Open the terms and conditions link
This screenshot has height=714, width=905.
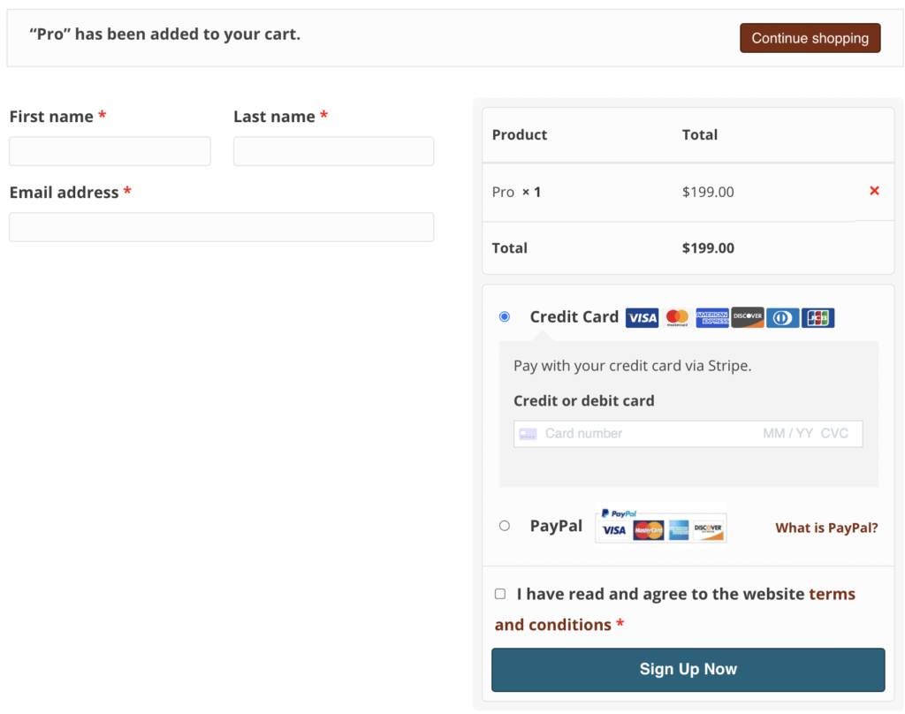point(832,594)
